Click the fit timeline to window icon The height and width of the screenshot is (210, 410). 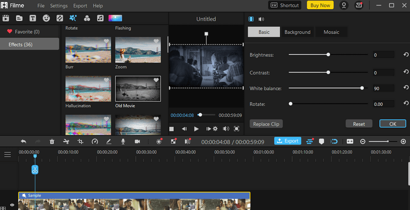click(350, 141)
